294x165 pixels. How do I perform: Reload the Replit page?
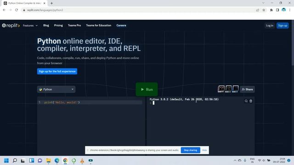[x=17, y=10]
